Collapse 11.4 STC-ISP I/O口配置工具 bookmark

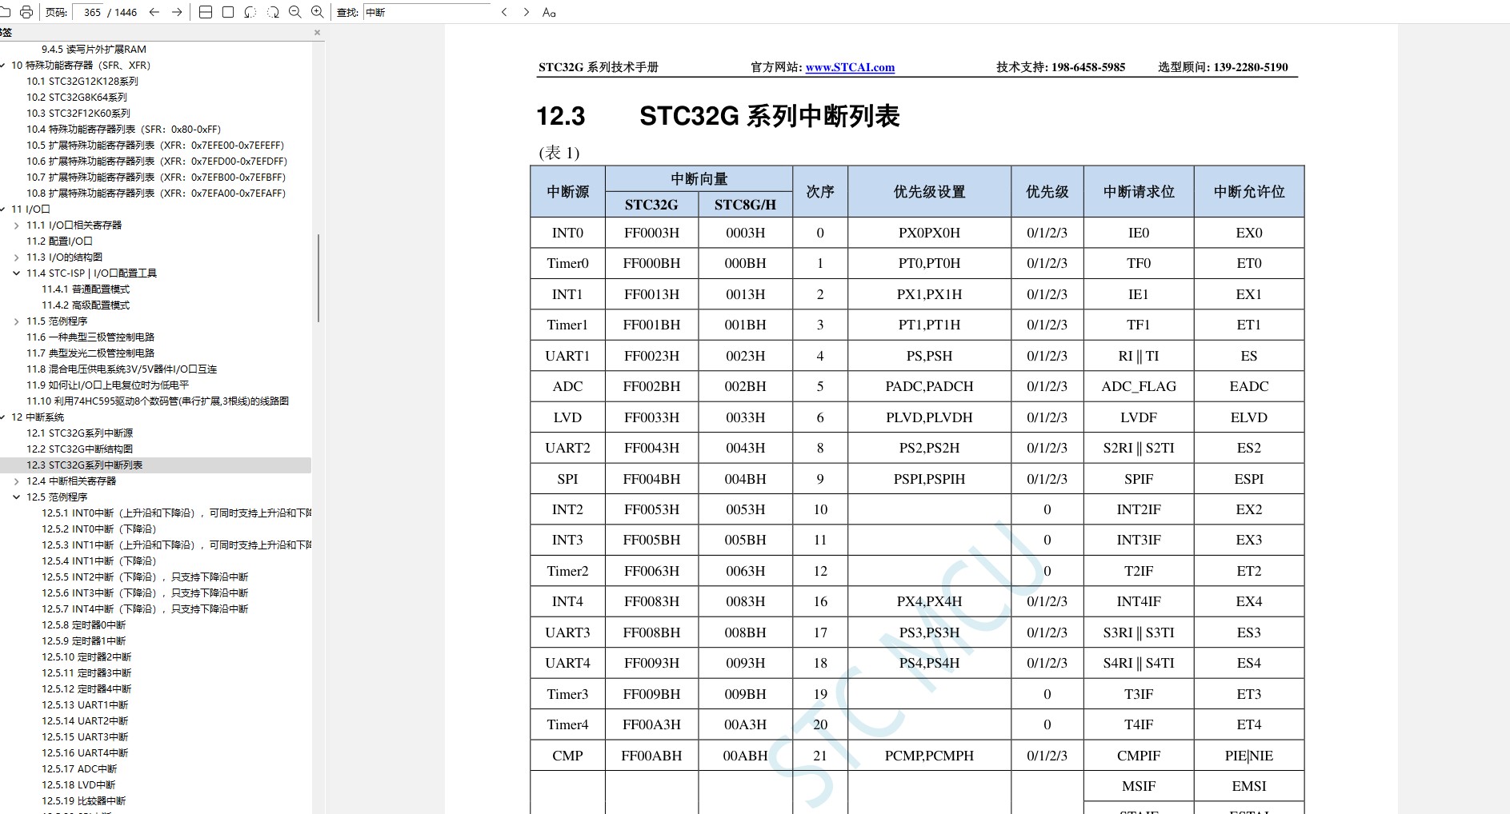(16, 273)
